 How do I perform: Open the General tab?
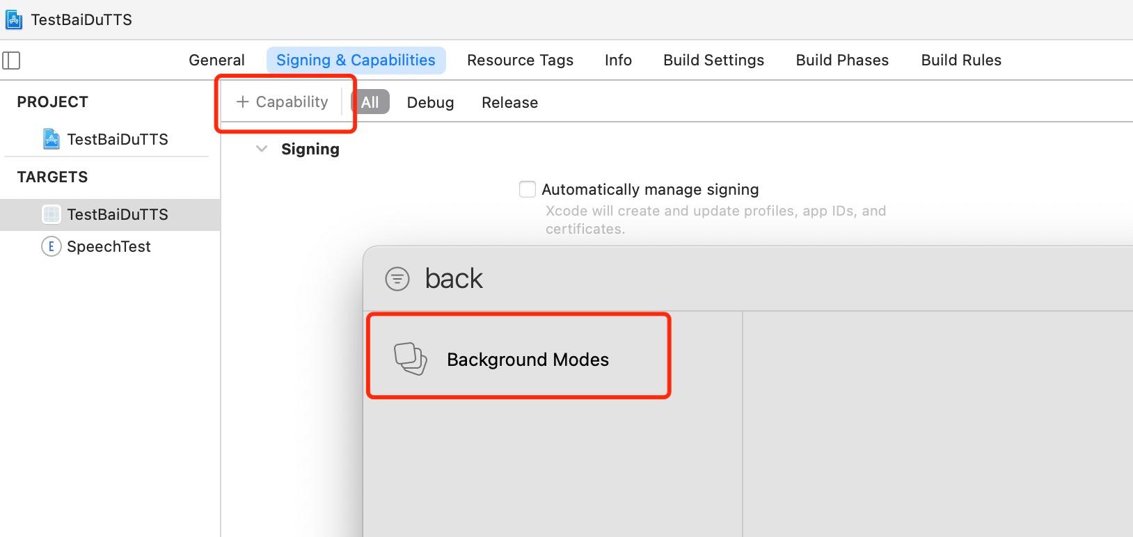[x=216, y=61]
